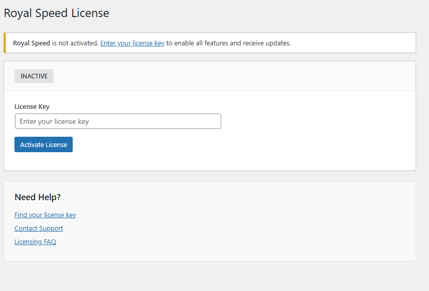Open the 'Find your license key' link

[45, 215]
